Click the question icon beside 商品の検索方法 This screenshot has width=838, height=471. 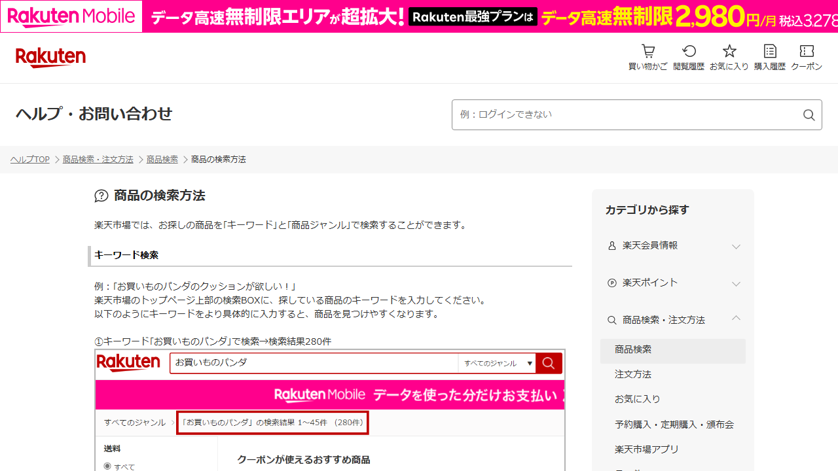tap(101, 196)
